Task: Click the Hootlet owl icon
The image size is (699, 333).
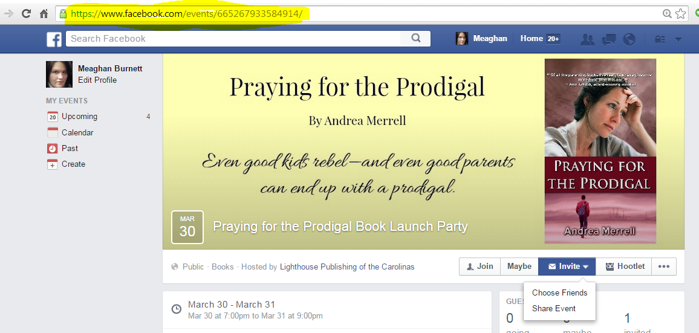Action: point(610,267)
